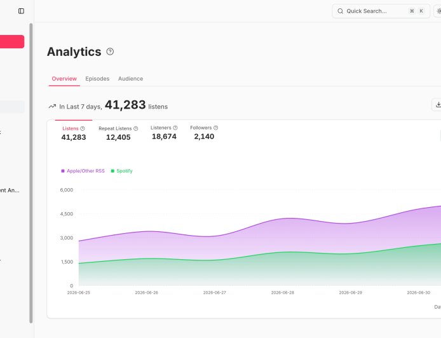This screenshot has height=338, width=441.
Task: Click the 18,674 listeners value
Action: 164,137
